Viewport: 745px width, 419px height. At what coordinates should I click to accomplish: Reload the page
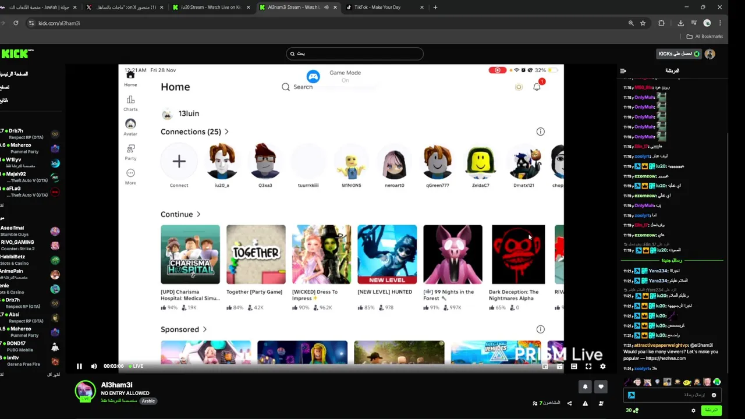[x=16, y=23]
